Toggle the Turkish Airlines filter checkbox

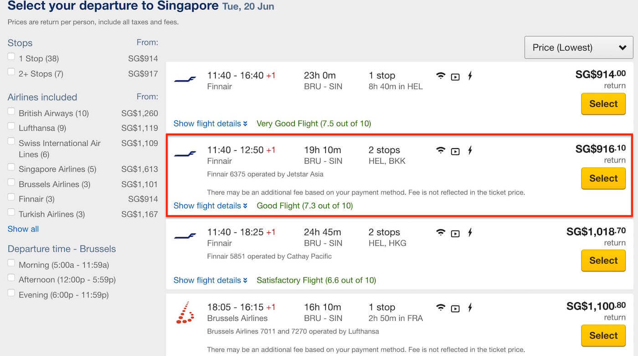(11, 212)
